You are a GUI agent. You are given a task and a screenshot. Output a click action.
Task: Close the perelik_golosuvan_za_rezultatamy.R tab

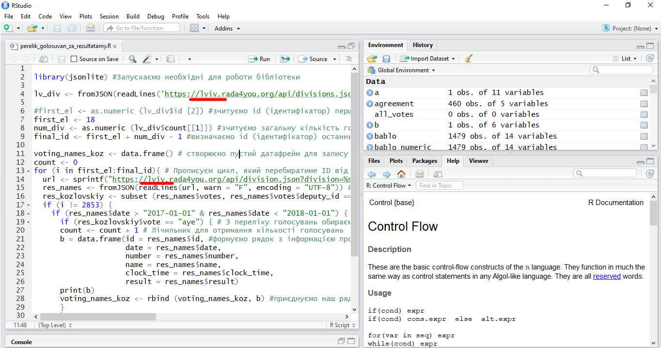(x=115, y=47)
